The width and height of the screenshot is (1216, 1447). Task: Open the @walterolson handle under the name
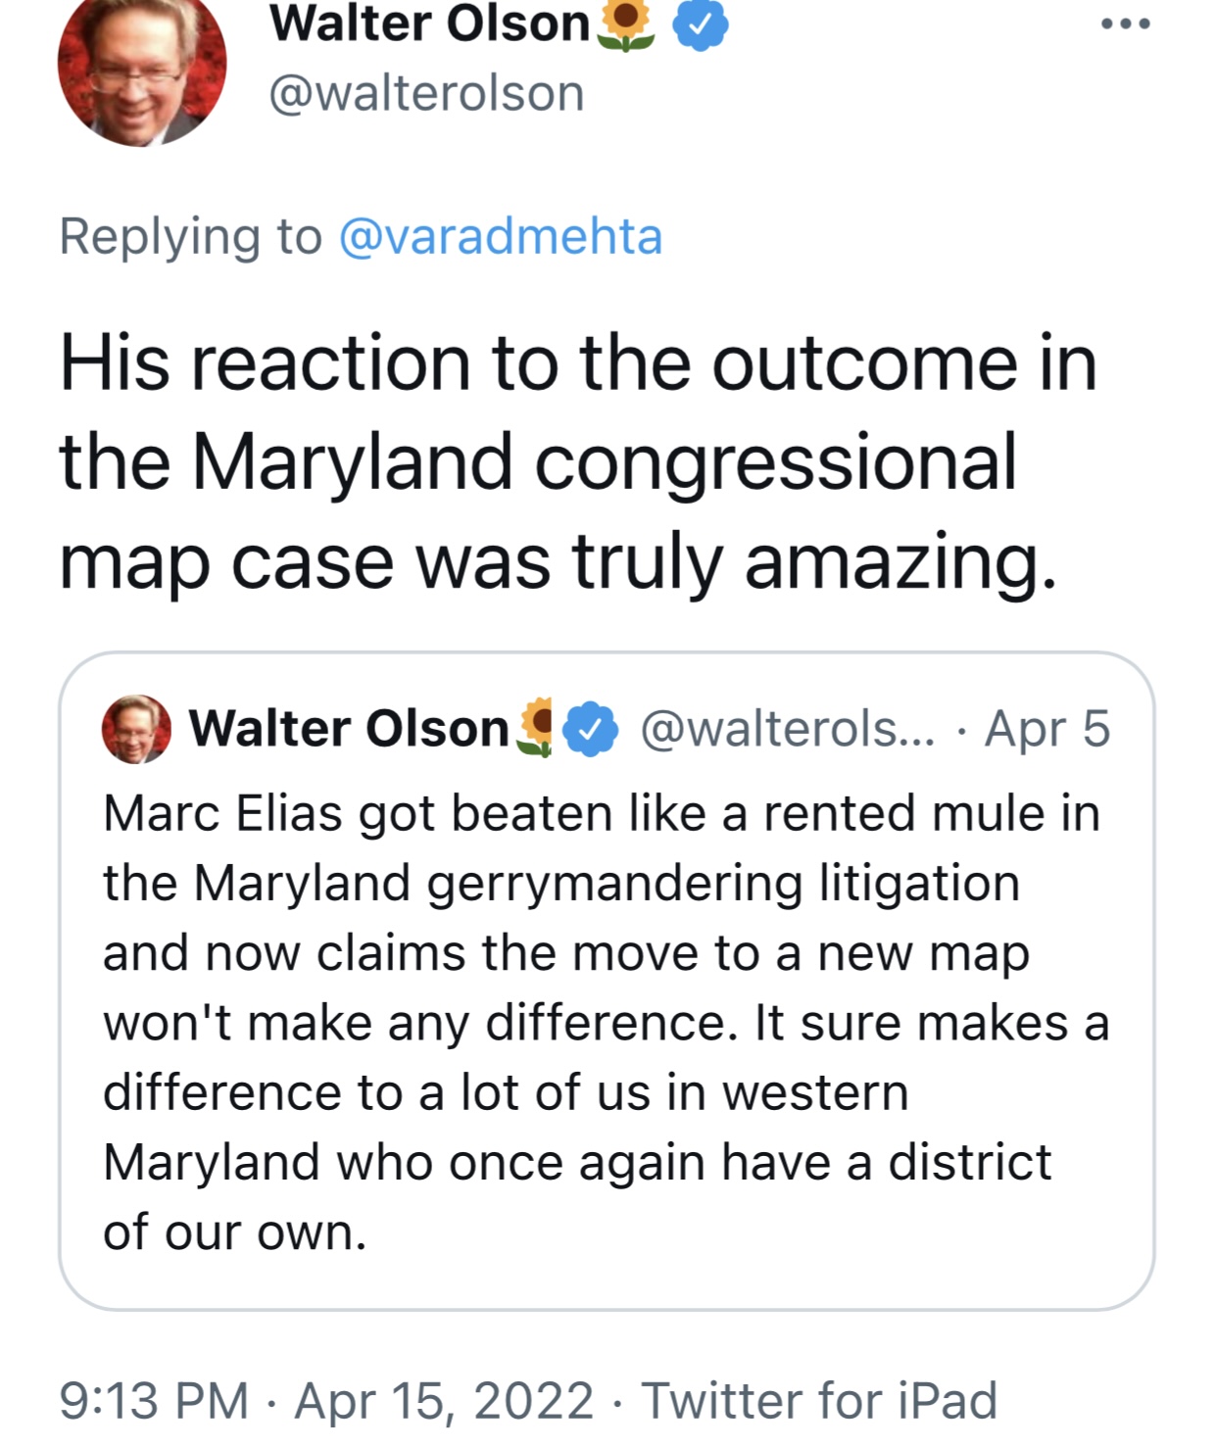point(426,94)
